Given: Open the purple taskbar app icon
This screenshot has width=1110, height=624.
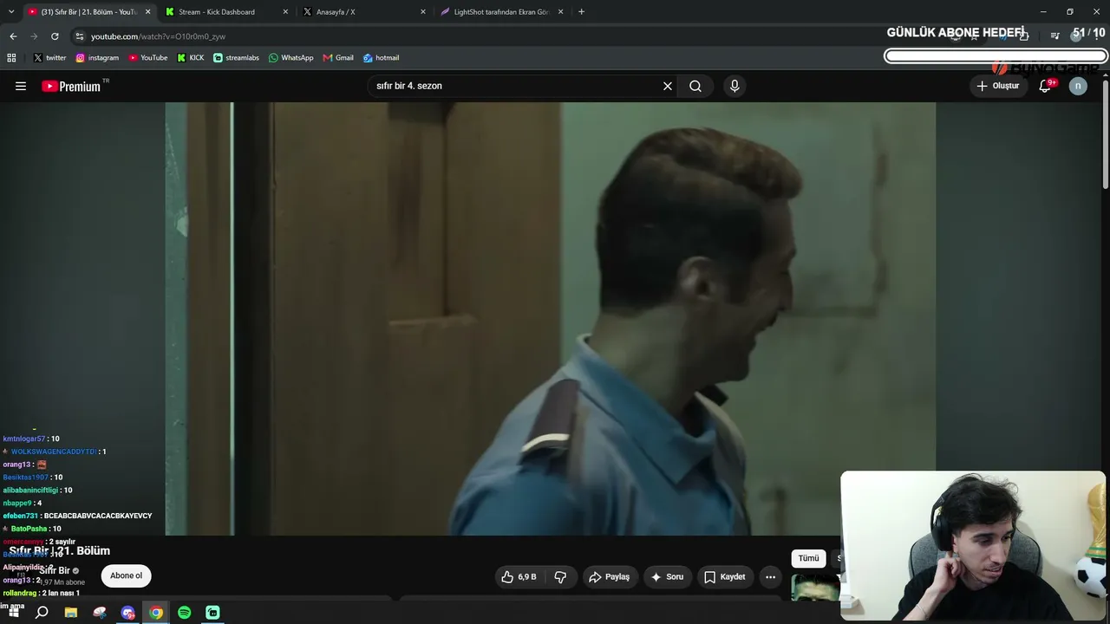Looking at the screenshot, I should (x=128, y=613).
